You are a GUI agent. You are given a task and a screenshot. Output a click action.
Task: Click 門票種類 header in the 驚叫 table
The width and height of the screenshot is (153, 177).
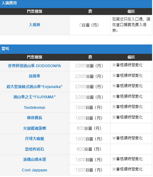pos(35,57)
